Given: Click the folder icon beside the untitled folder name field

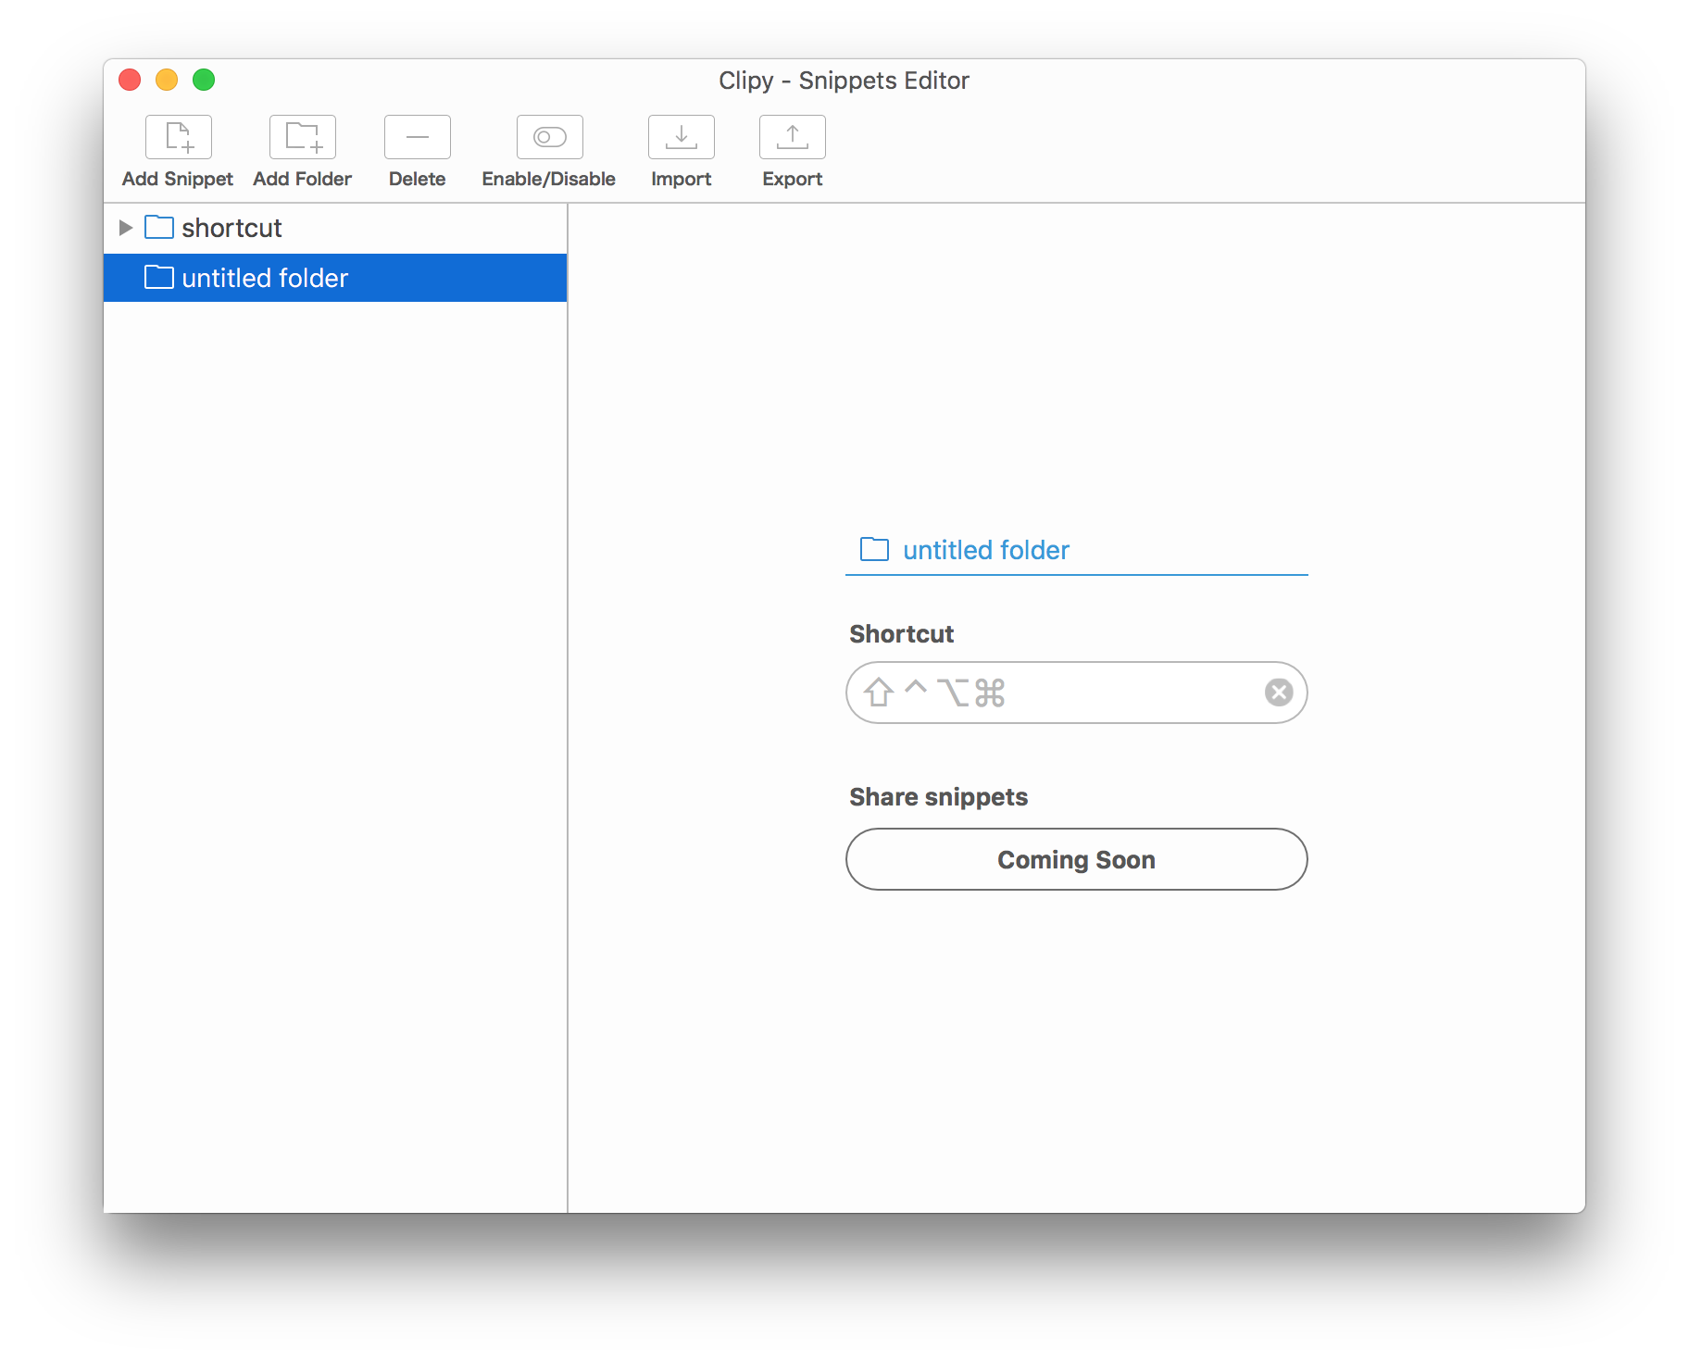Looking at the screenshot, I should 873,549.
